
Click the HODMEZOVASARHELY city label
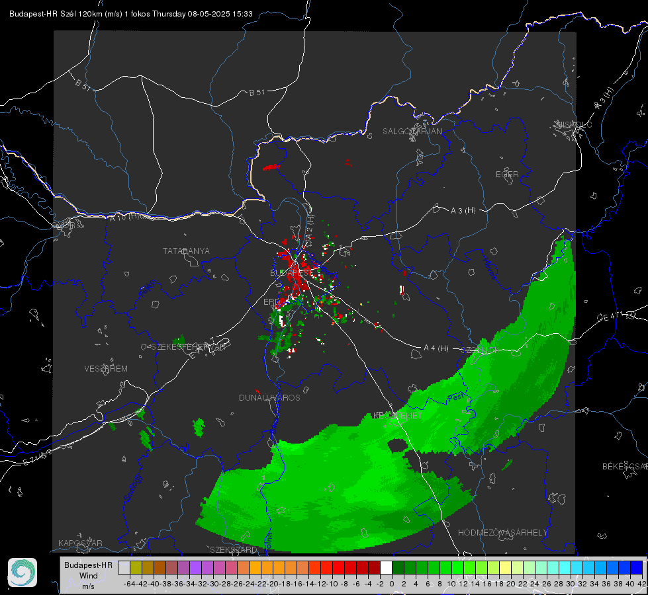[x=502, y=533]
